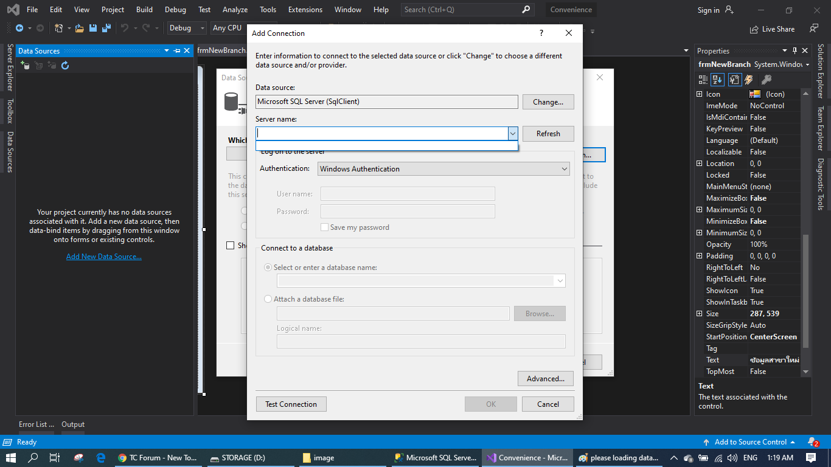Select the 'Attach a database file' radio button
This screenshot has width=831, height=467.
pyautogui.click(x=268, y=299)
